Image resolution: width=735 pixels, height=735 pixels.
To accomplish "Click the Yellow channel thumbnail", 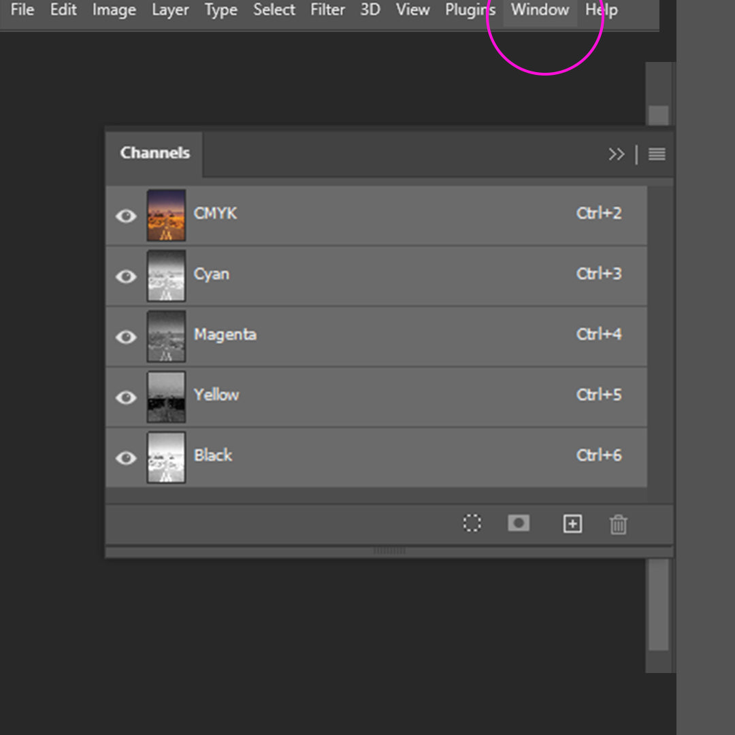I will coord(166,397).
